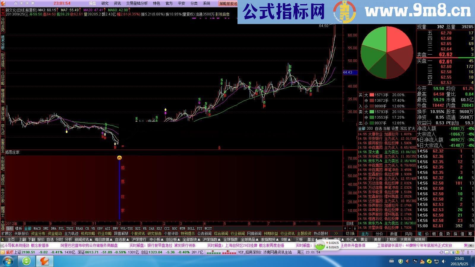Image resolution: width=475 pixels, height=267 pixels.
Task: Open the green browser icon in the taskbar
Action: pos(26,261)
